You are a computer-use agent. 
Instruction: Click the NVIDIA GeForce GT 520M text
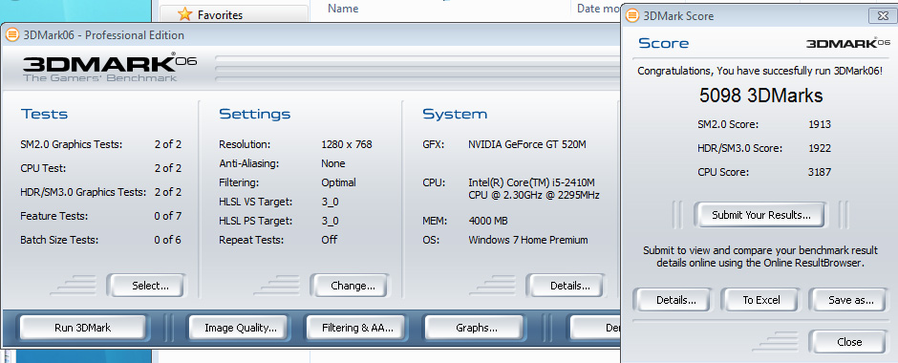527,144
